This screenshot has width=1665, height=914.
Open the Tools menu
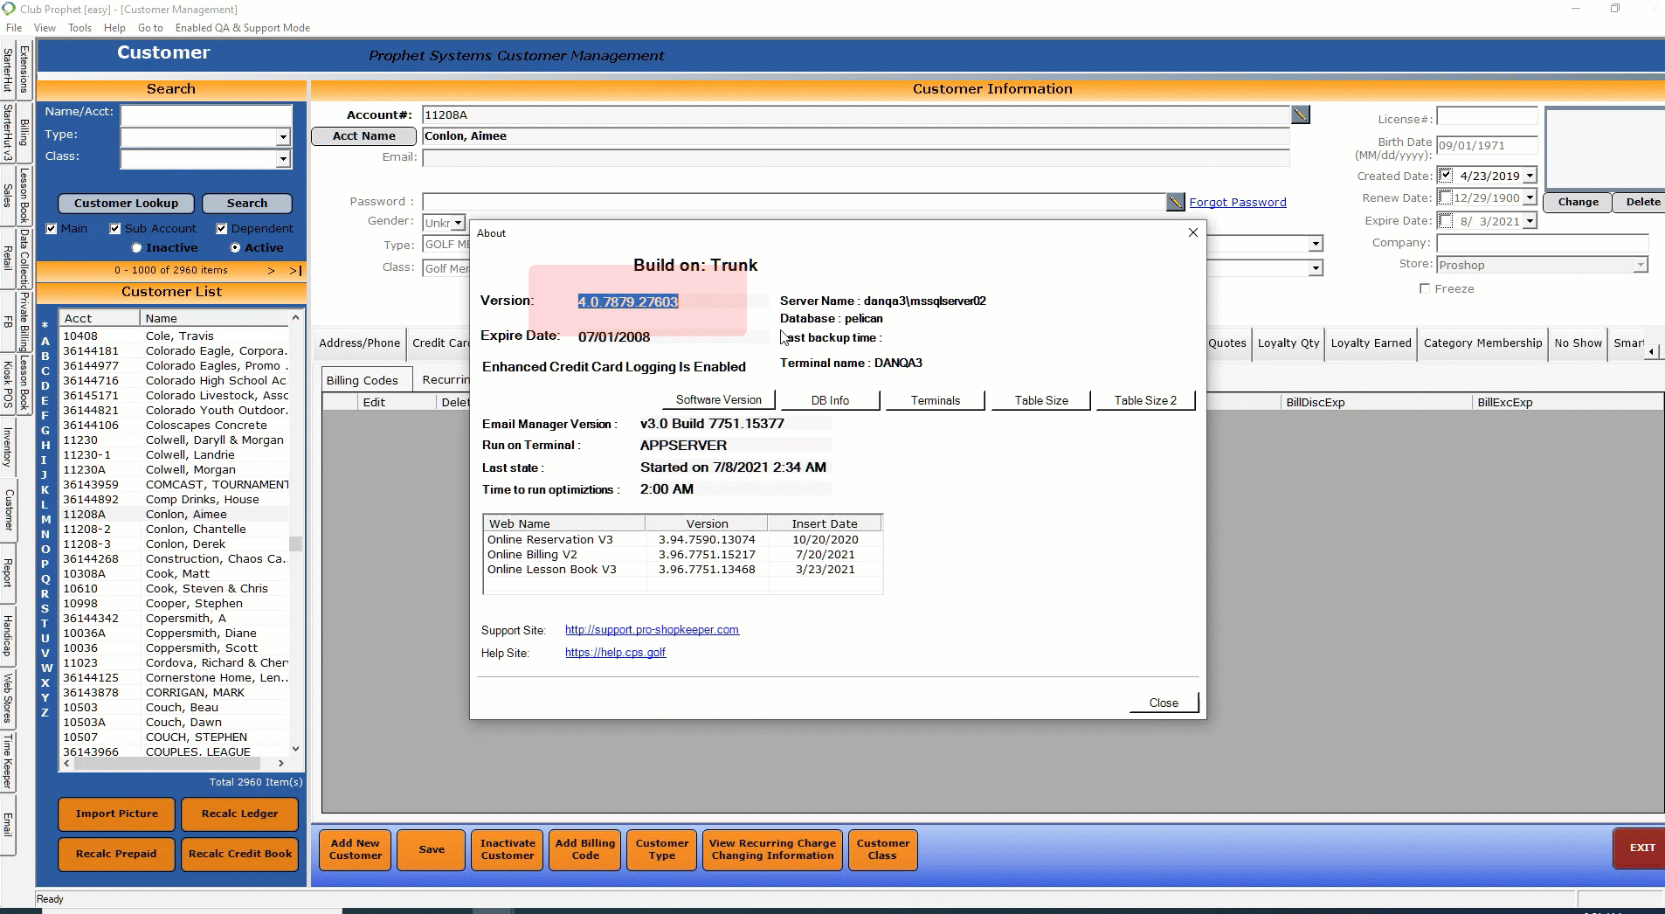[x=79, y=28]
